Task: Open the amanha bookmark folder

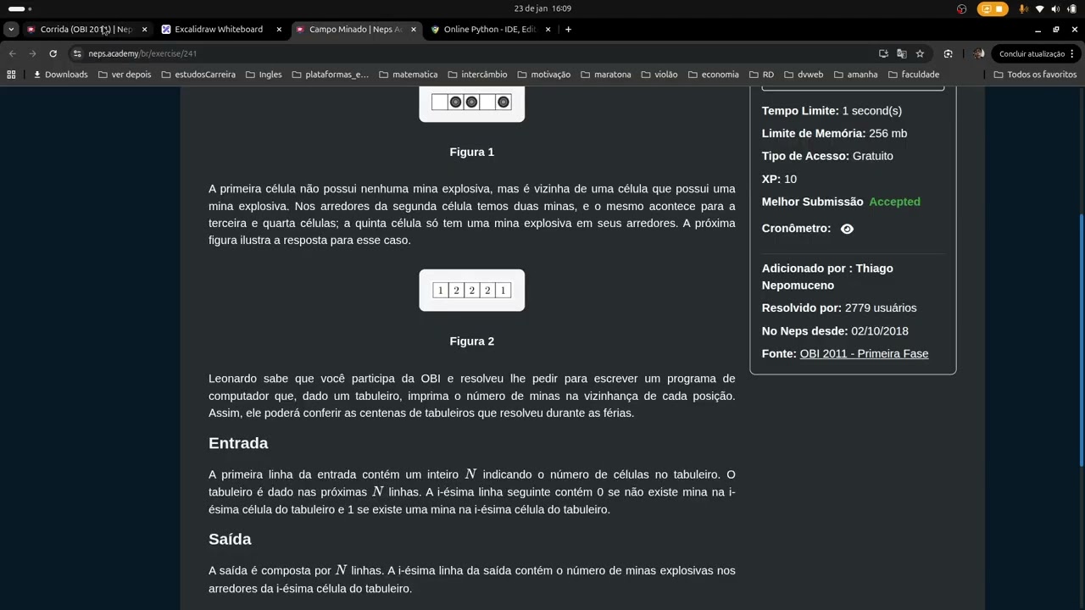Action: click(855, 75)
